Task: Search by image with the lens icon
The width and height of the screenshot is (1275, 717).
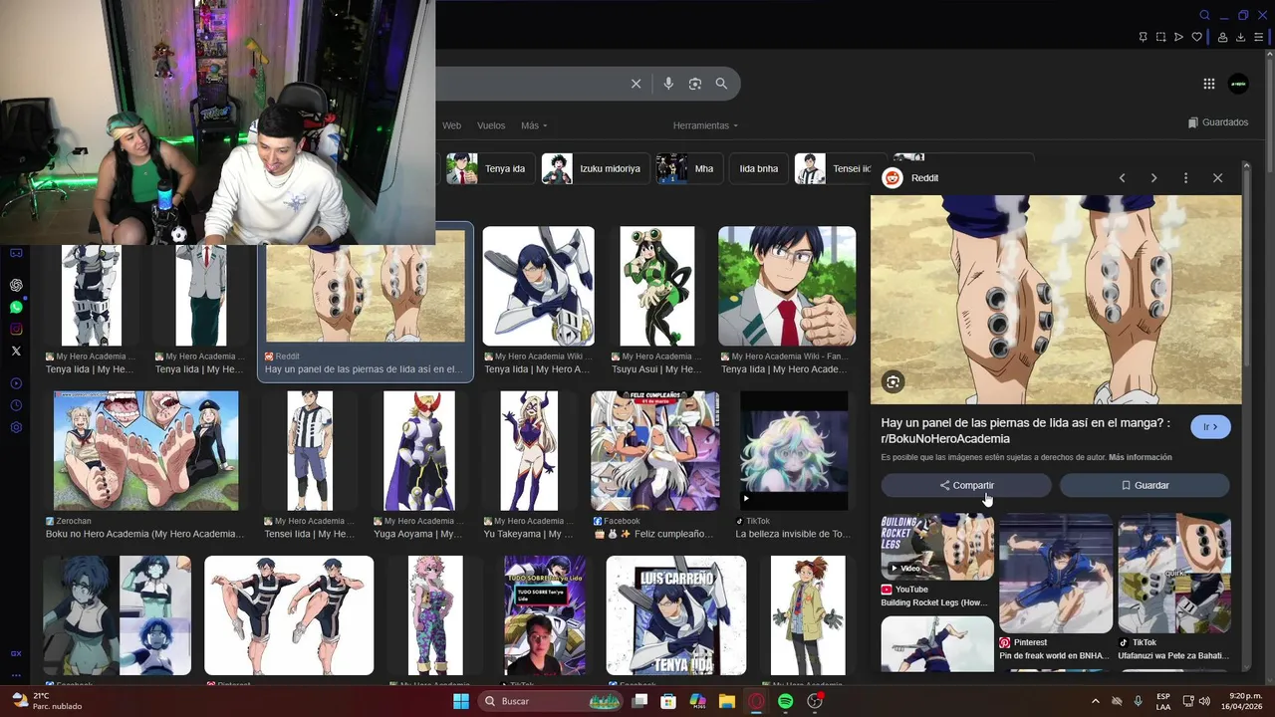Action: 695,84
